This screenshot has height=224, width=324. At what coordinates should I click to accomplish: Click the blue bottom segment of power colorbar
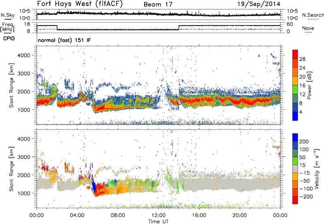tap(295, 116)
